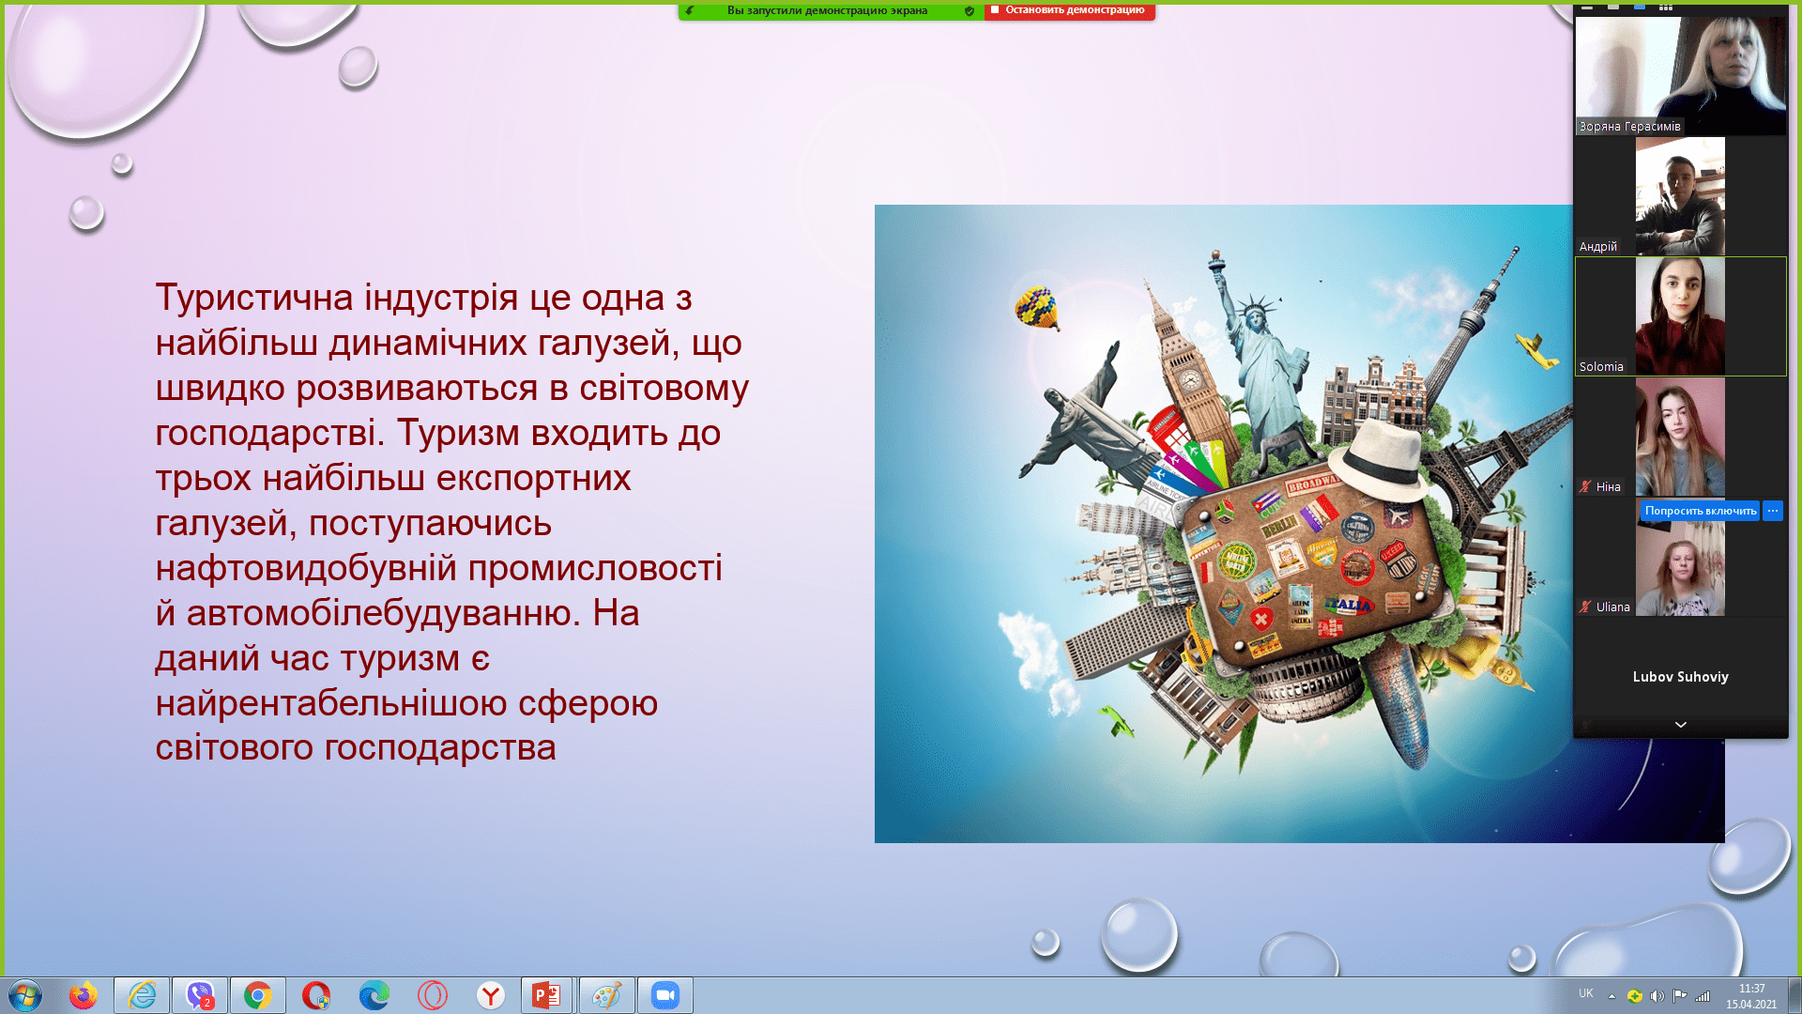Switch Zoom video panel to grid view icon
The width and height of the screenshot is (1802, 1014).
coord(1666,7)
